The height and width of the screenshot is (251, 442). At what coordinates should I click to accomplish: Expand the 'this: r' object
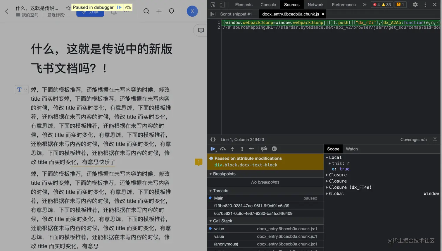click(330, 163)
